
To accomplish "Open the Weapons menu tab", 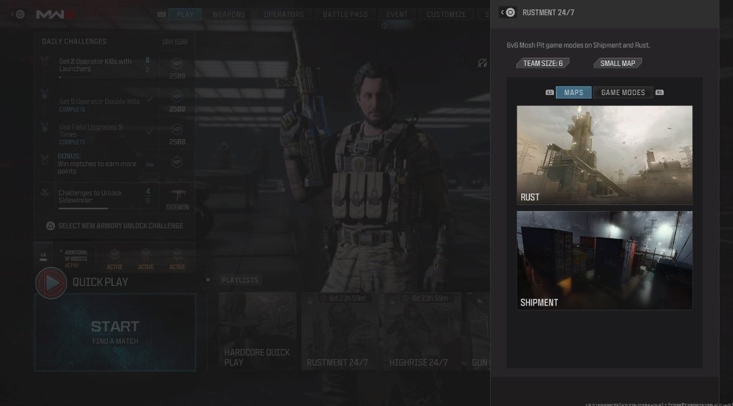I will point(229,14).
